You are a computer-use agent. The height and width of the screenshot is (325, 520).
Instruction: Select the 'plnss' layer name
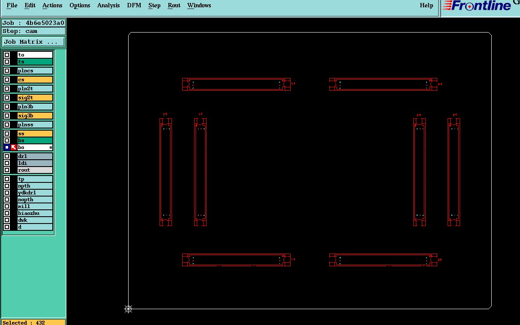pos(35,125)
